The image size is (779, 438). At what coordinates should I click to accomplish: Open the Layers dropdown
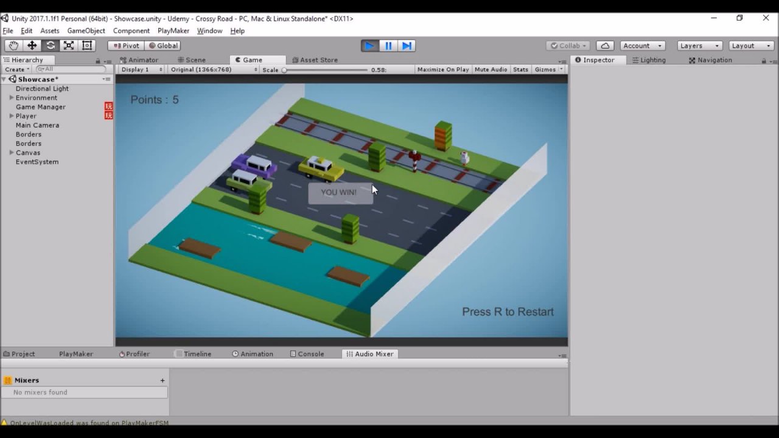700,46
